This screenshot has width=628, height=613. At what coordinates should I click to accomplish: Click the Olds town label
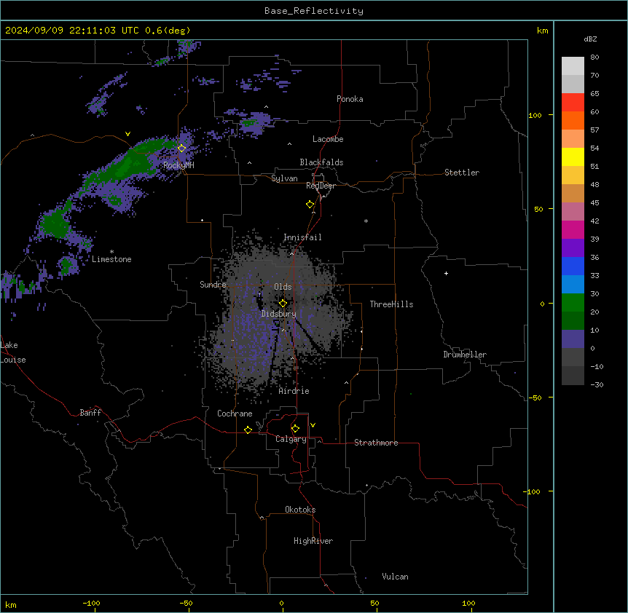pyautogui.click(x=283, y=287)
